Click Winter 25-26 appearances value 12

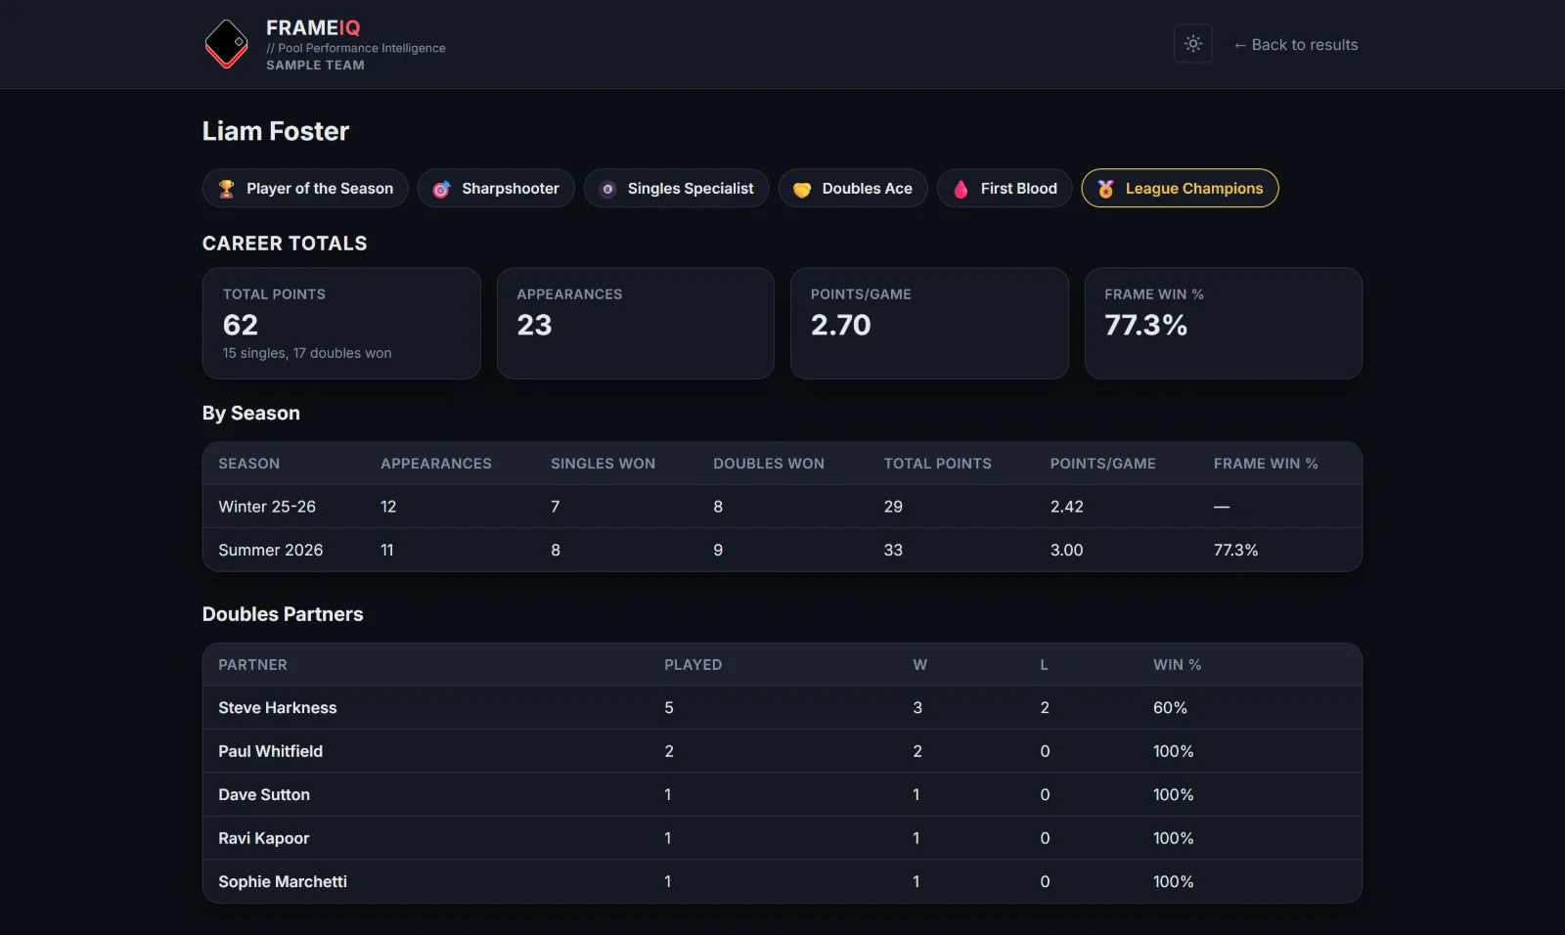pos(388,507)
